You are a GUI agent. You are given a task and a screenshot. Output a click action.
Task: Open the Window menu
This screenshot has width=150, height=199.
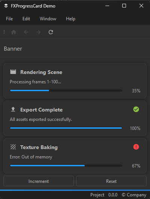48,19
